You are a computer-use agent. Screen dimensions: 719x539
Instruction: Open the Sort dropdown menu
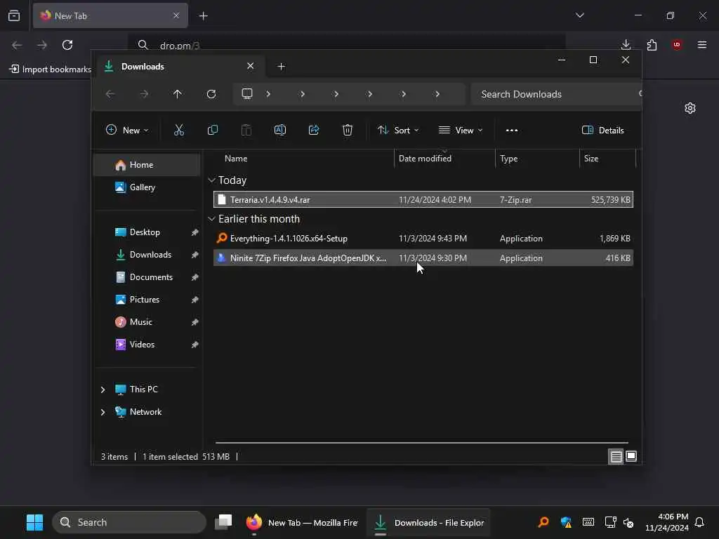(398, 130)
